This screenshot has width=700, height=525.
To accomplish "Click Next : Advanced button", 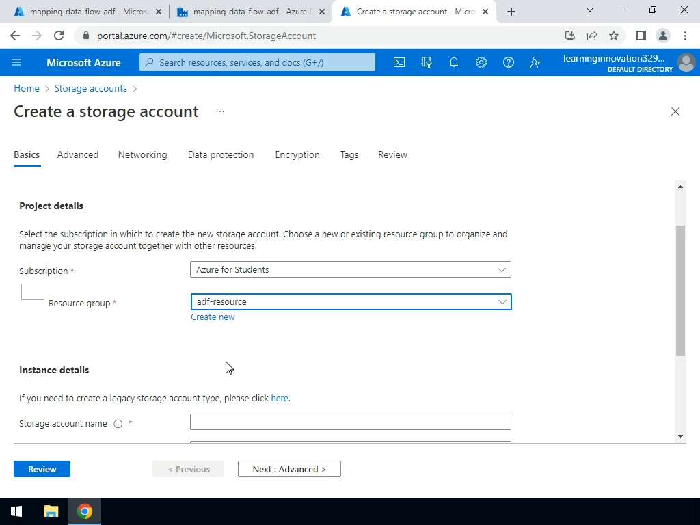I will click(289, 469).
